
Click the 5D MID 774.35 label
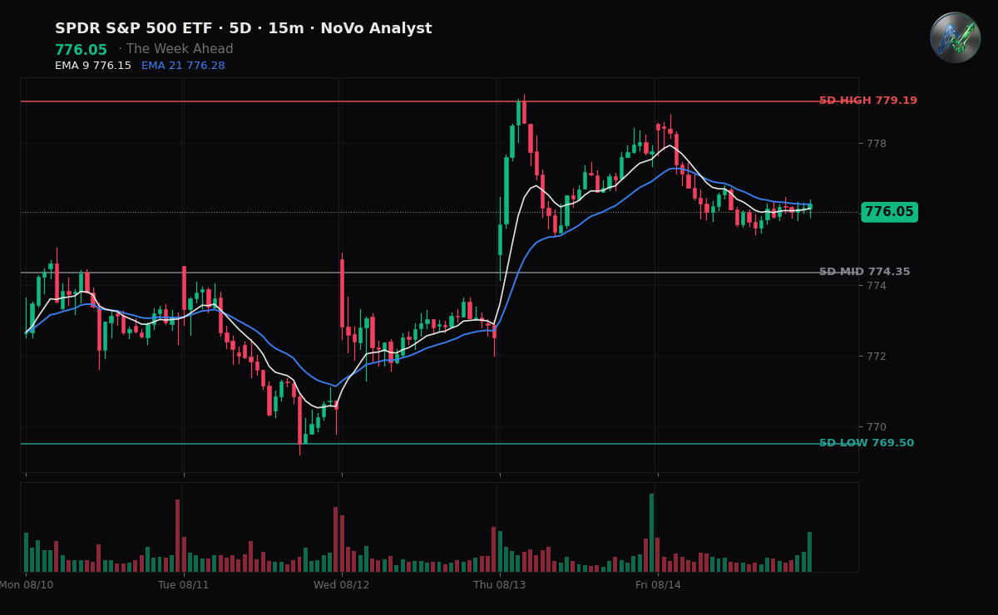(x=865, y=272)
